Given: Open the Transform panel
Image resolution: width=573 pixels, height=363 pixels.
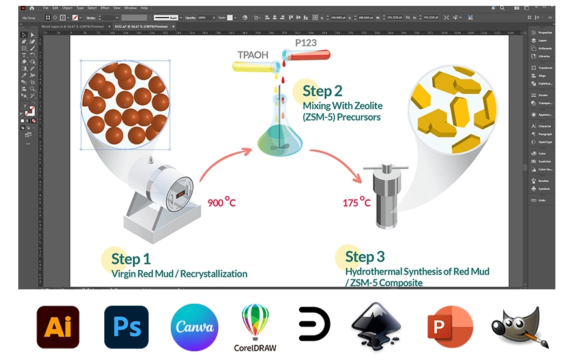Looking at the screenshot, I should coord(542,68).
